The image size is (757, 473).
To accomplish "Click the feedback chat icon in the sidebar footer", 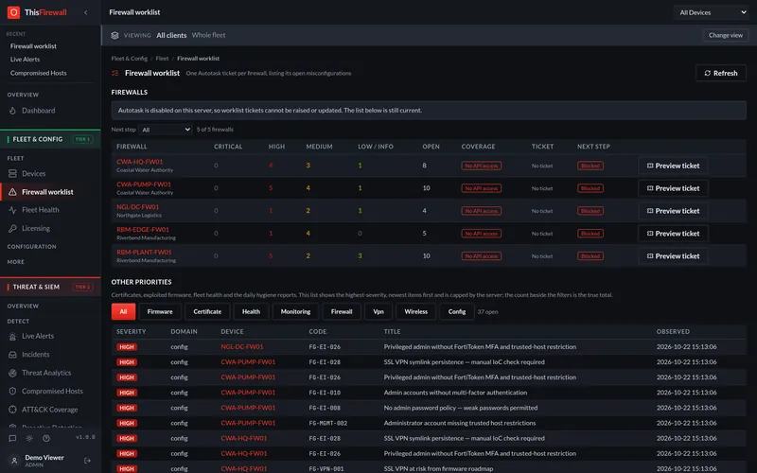I will click(x=12, y=438).
